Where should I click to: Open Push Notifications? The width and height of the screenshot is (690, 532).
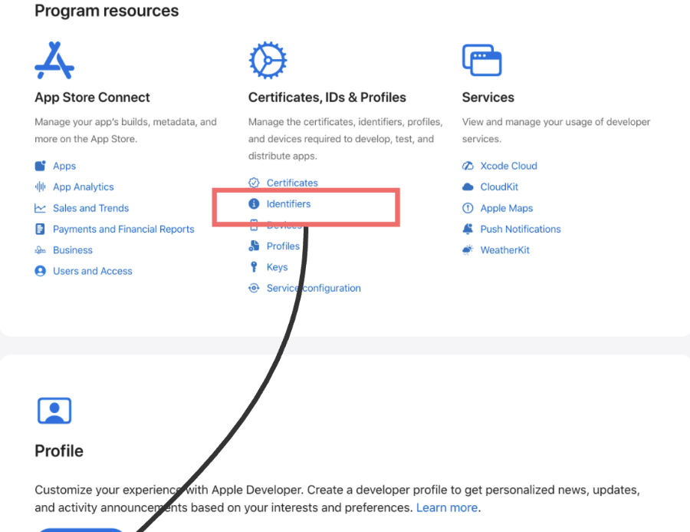pos(521,230)
